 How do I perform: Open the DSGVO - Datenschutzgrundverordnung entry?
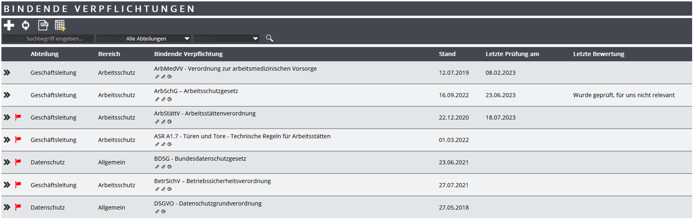(x=207, y=204)
